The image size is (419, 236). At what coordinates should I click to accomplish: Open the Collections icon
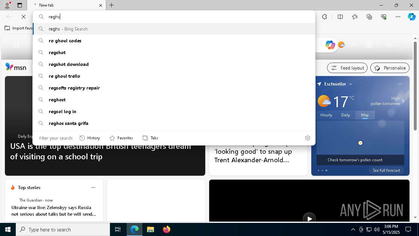[x=369, y=17]
